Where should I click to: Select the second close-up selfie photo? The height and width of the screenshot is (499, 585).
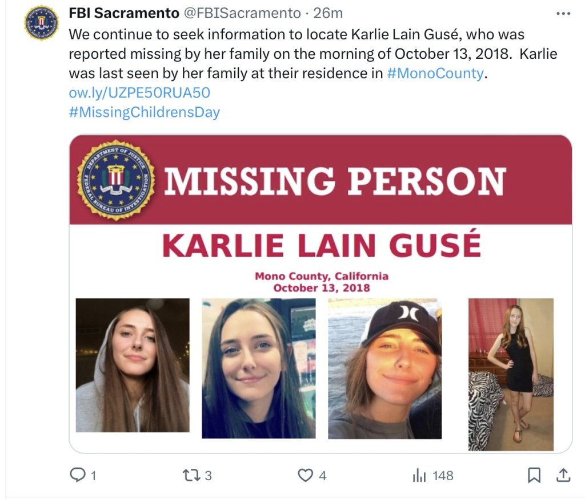point(259,368)
